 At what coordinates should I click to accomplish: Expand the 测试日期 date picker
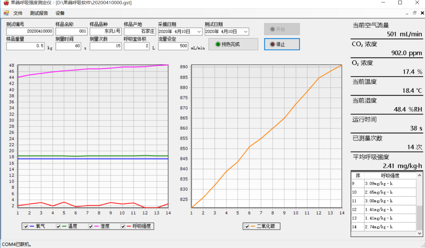coord(246,32)
